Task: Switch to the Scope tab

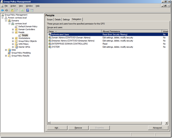Action: click(50, 19)
